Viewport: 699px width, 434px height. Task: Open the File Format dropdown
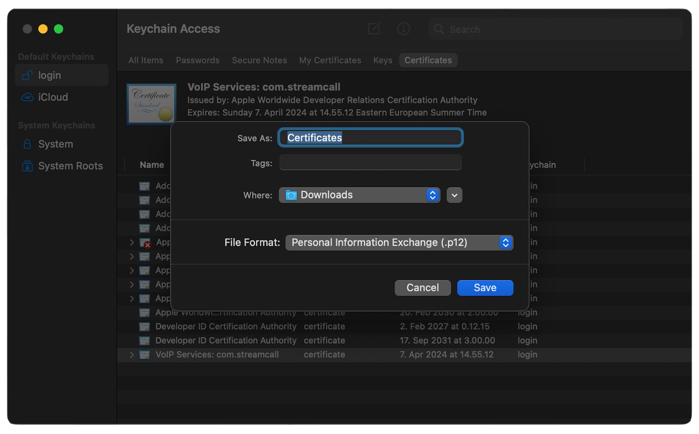click(x=399, y=243)
